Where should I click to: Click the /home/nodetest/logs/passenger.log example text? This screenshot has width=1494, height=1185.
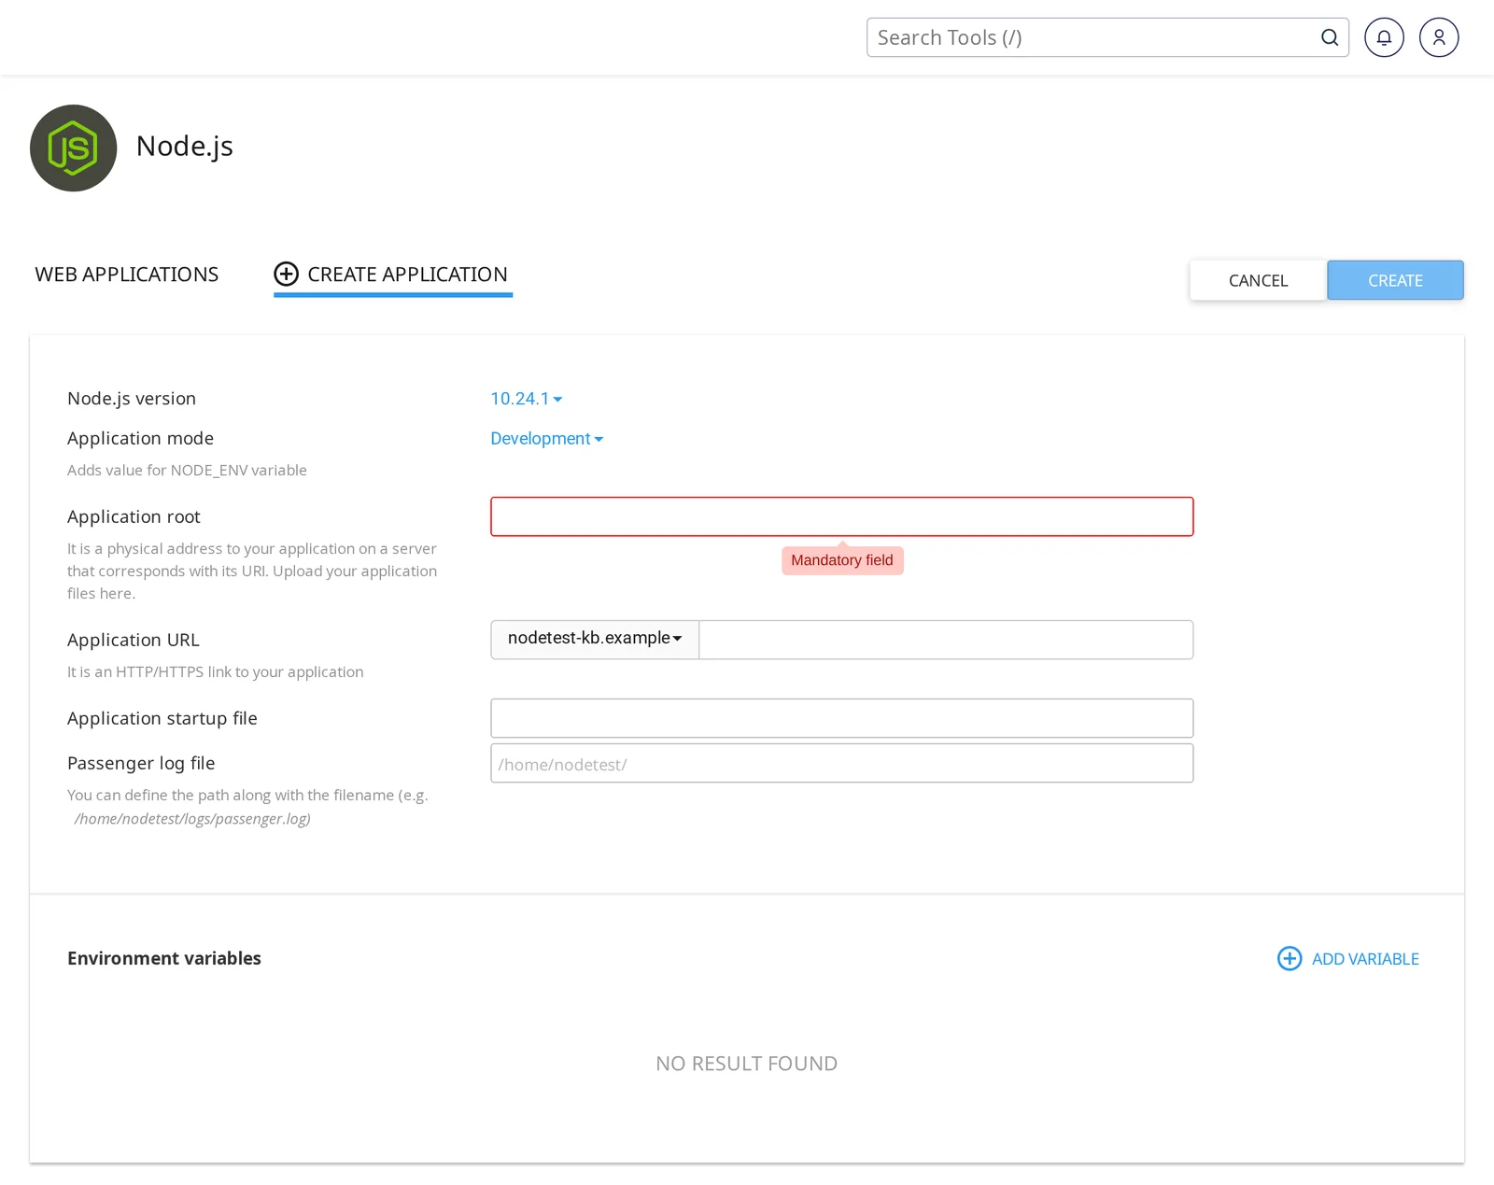[192, 819]
